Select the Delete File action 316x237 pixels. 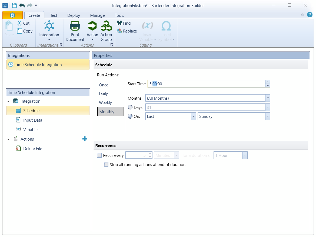click(x=32, y=149)
